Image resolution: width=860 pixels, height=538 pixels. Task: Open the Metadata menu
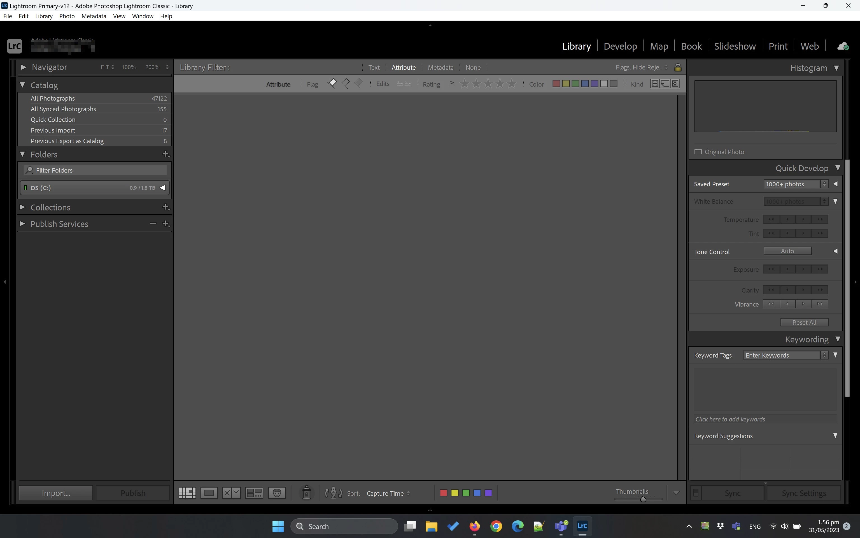pos(94,16)
